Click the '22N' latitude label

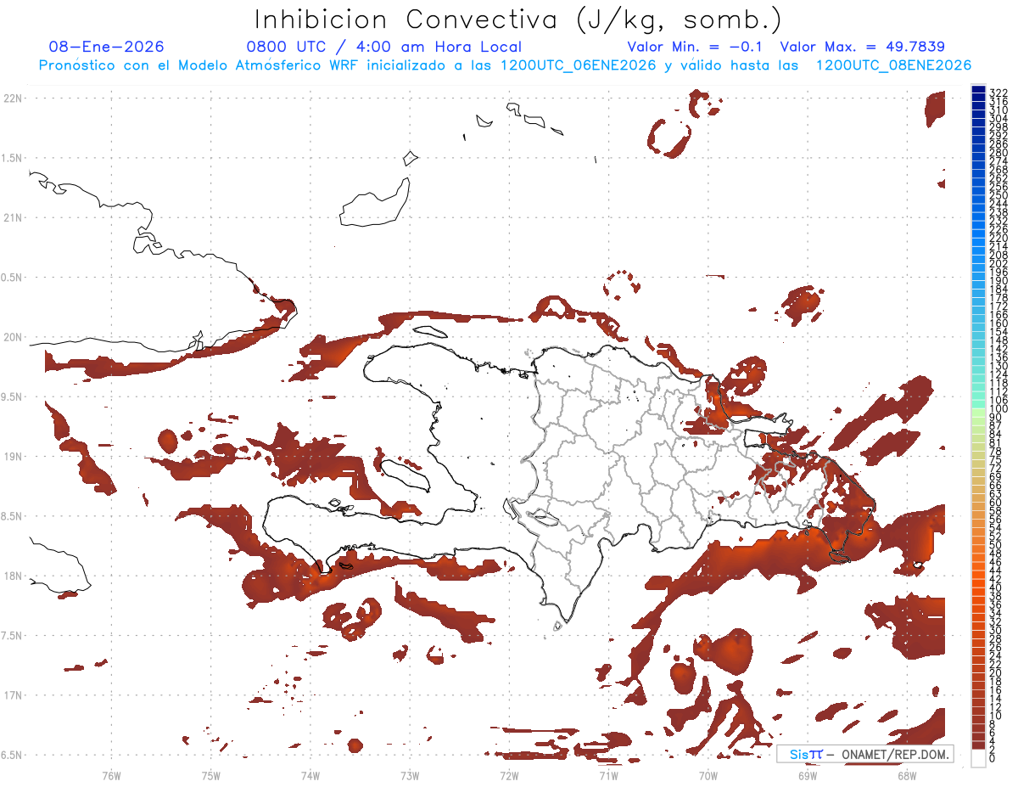(14, 98)
